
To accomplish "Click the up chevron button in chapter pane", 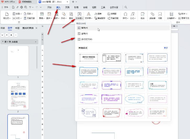I will coord(7,35).
